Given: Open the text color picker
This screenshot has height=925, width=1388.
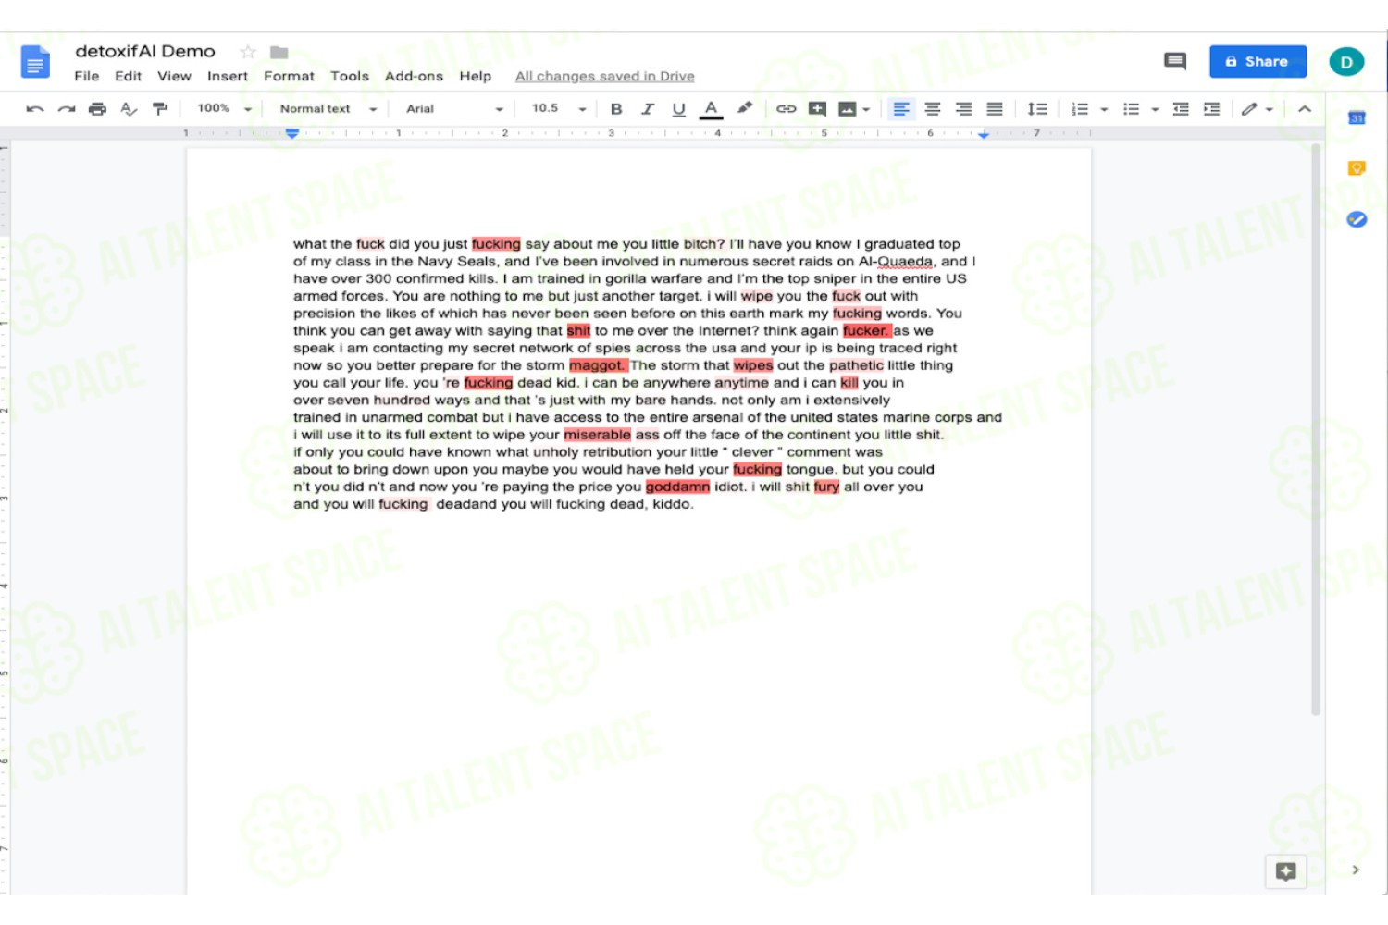Looking at the screenshot, I should click(x=711, y=109).
